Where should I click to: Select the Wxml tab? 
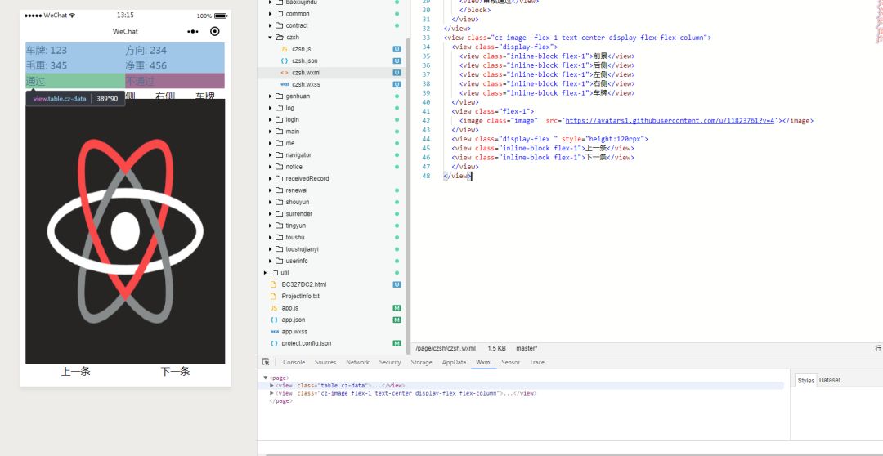(x=484, y=363)
